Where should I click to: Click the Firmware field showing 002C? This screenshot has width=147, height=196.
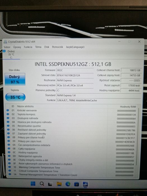click(75, 70)
